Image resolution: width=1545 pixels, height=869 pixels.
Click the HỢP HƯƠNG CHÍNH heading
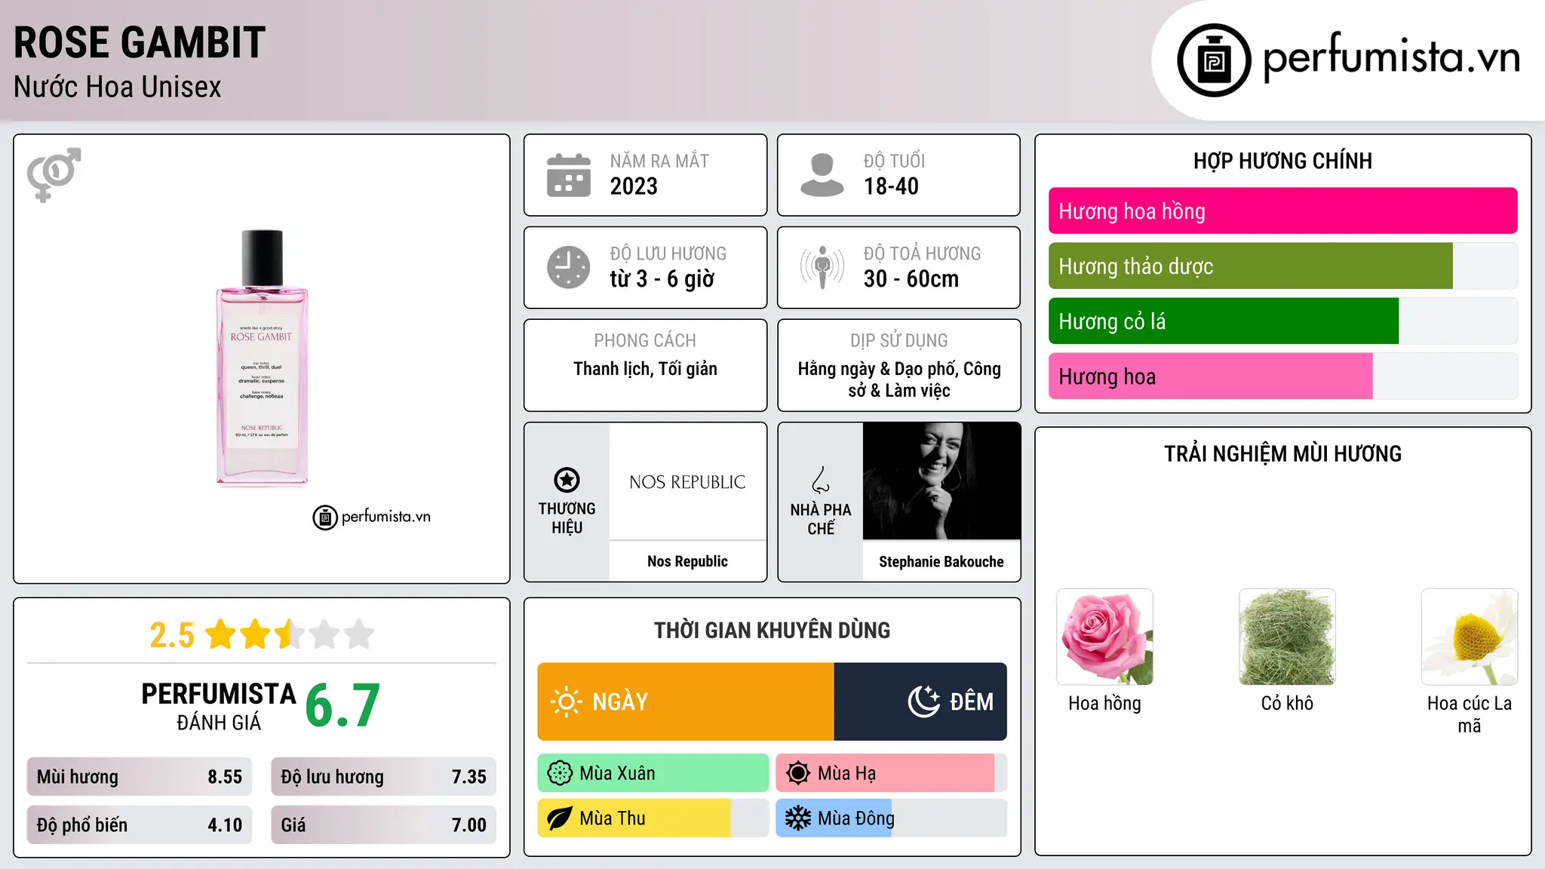pyautogui.click(x=1282, y=161)
